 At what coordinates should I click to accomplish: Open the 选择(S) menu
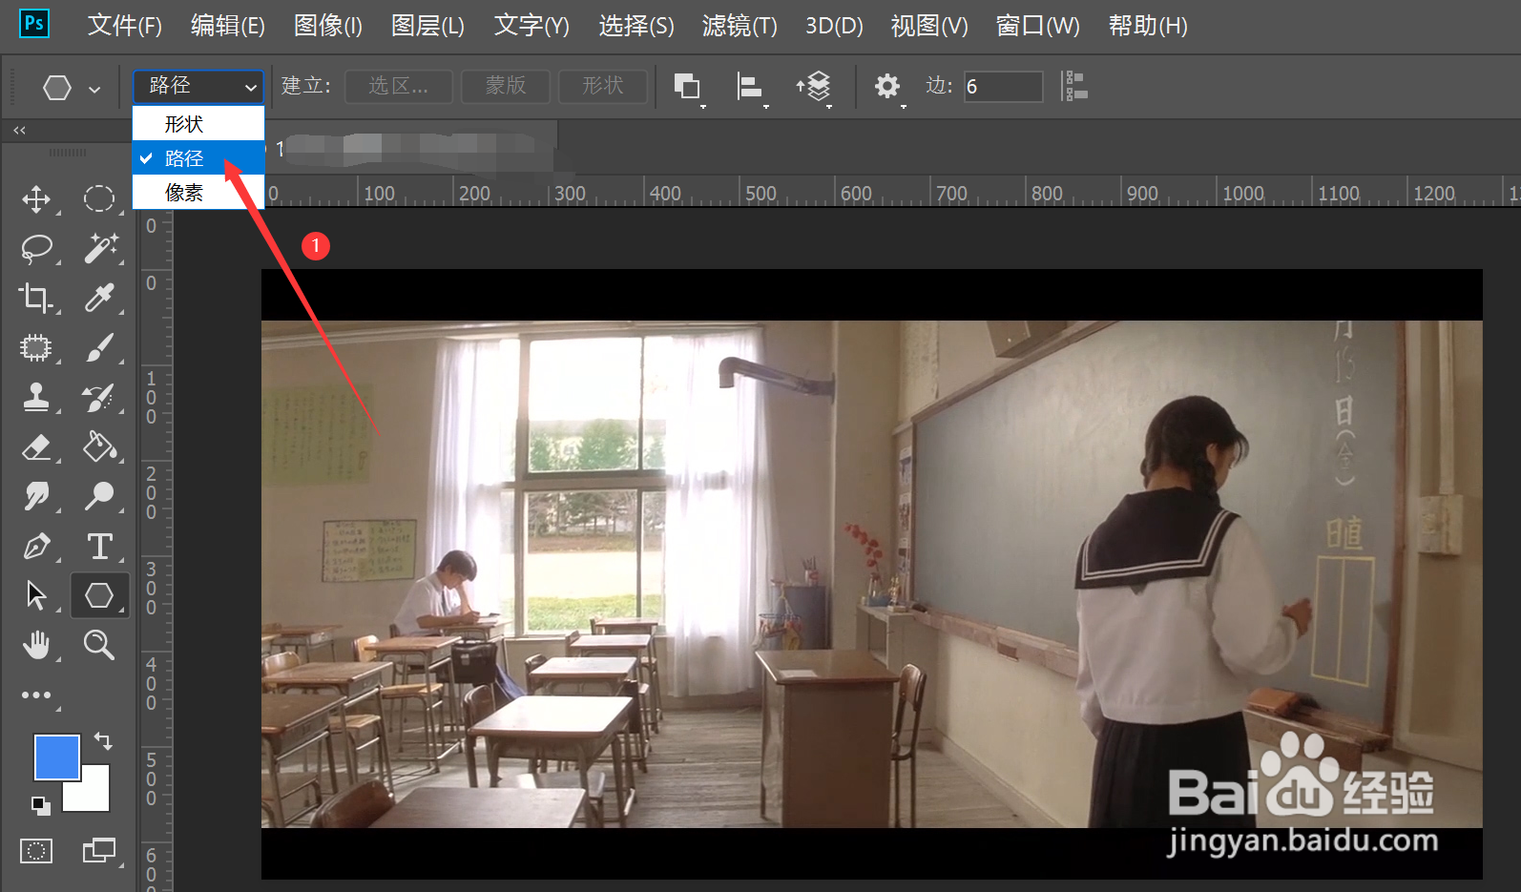coord(636,26)
